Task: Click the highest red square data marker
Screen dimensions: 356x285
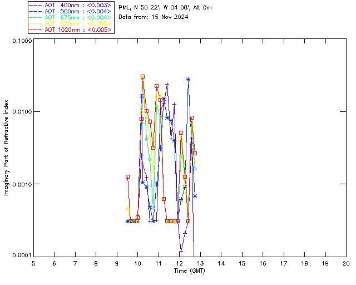Action: pyautogui.click(x=142, y=77)
